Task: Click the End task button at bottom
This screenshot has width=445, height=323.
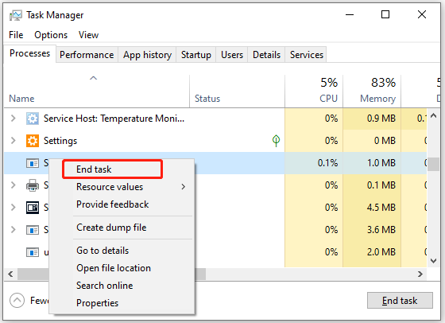Action: click(x=400, y=300)
